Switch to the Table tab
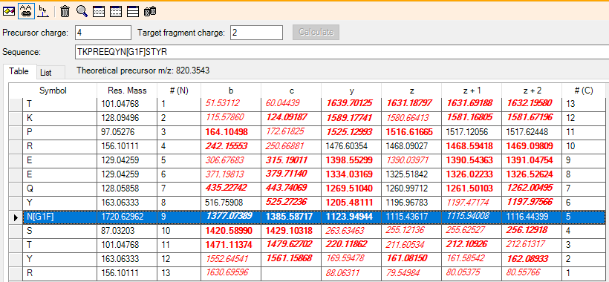 [19, 71]
